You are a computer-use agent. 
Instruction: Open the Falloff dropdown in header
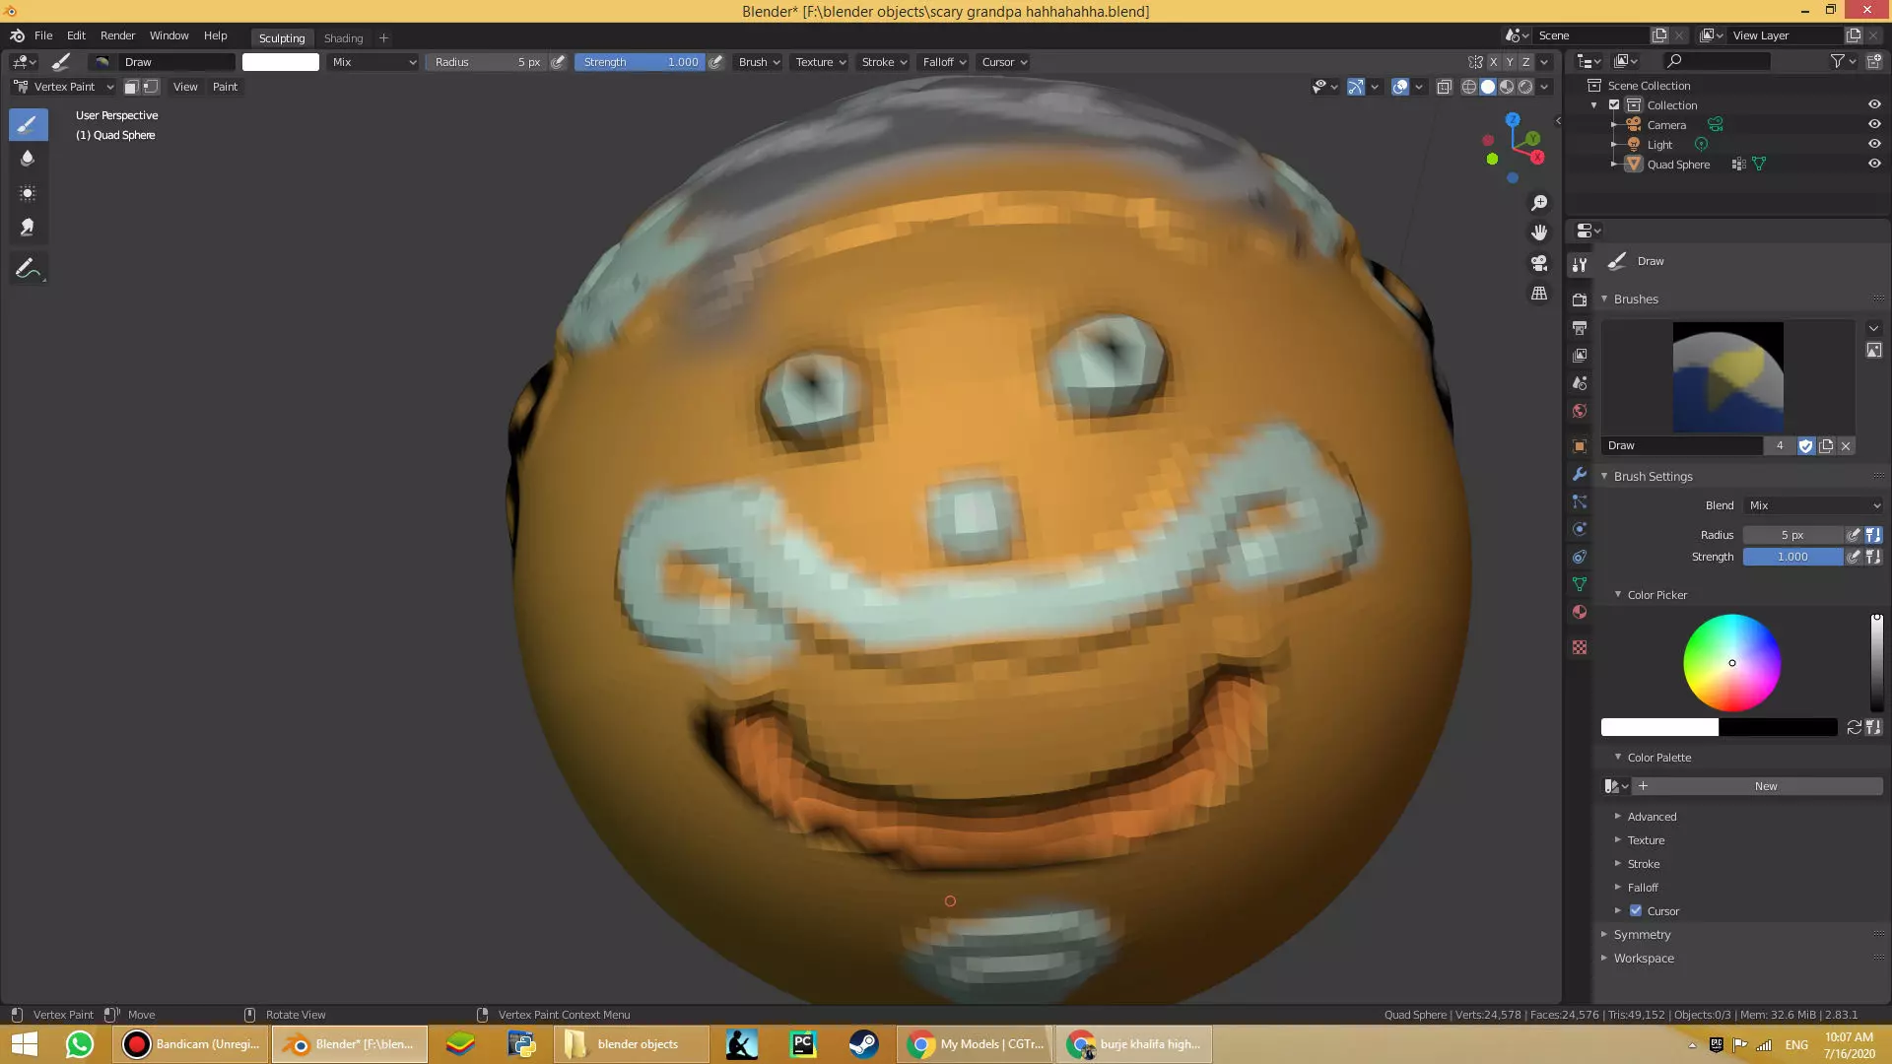944,62
